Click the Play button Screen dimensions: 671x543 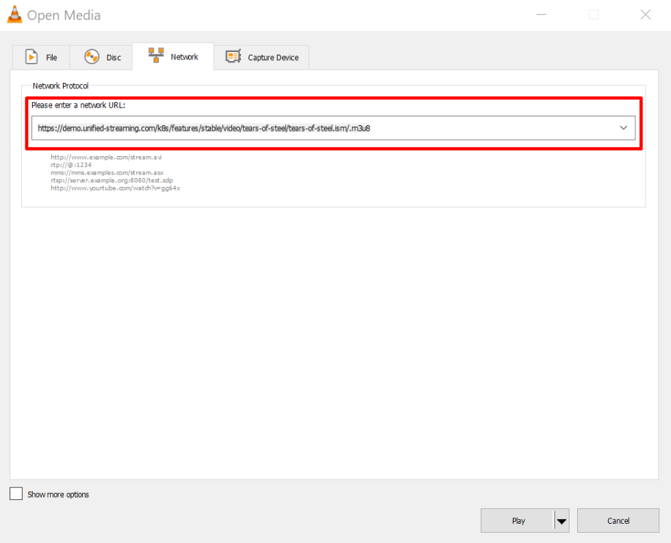[x=518, y=520]
